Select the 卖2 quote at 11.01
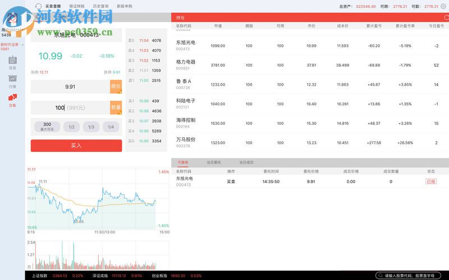 (145, 71)
